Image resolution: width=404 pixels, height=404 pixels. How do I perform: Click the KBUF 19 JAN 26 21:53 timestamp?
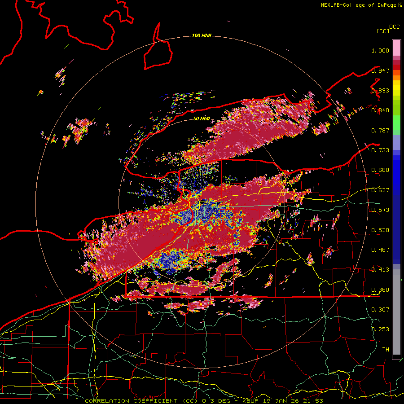(283, 401)
